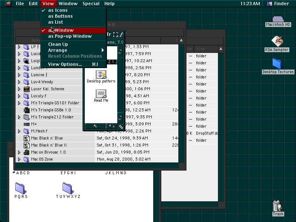Click the Luigi folder icon
Viewport: 296px width, 222px height.
26,61
